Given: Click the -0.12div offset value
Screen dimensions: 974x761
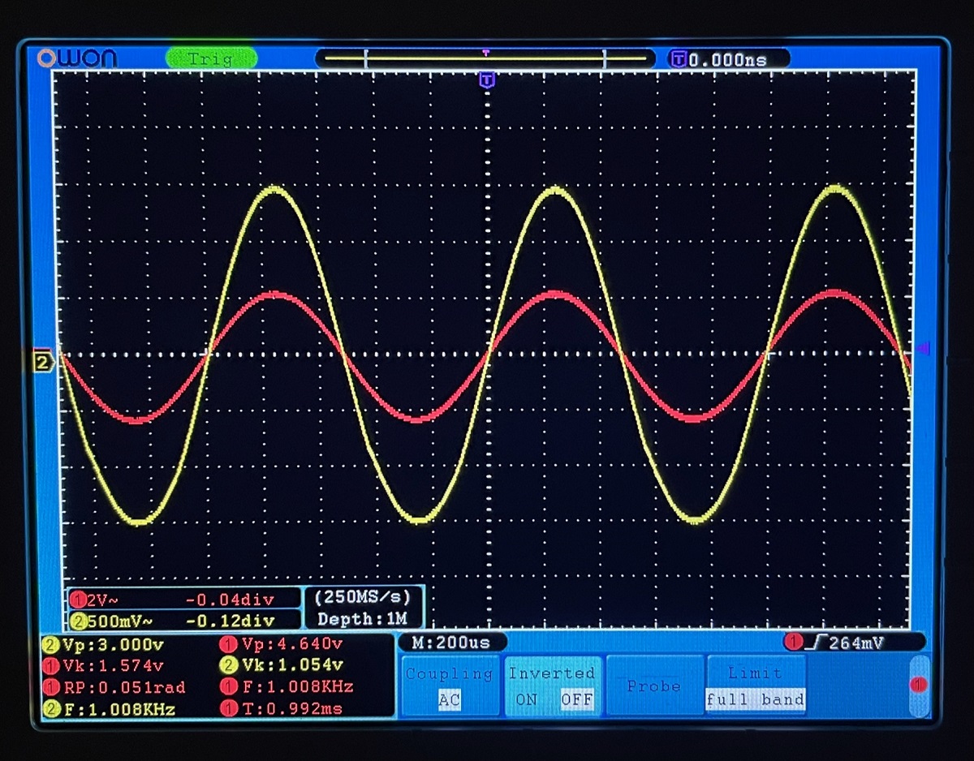Looking at the screenshot, I should [x=230, y=621].
